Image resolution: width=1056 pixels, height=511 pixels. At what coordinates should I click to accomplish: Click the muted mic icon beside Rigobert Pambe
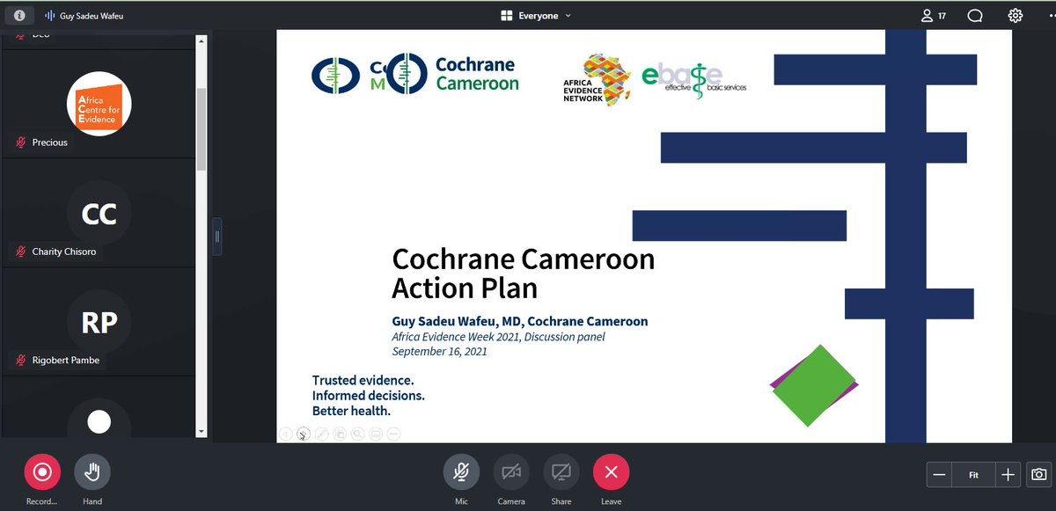[x=20, y=360]
